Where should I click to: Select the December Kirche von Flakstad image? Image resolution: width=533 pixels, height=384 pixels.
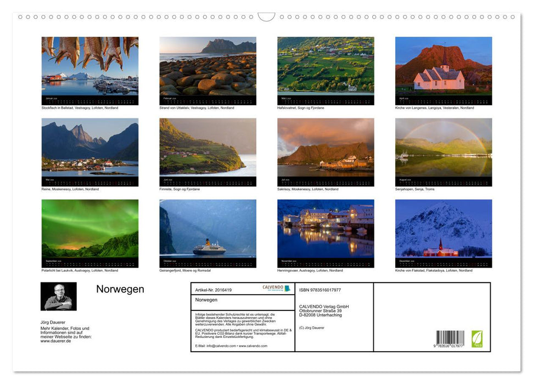pos(443,233)
